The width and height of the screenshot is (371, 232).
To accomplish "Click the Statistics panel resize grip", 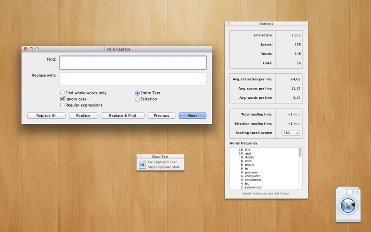I will click(306, 197).
